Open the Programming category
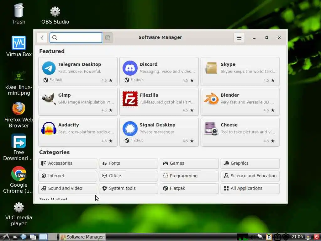This screenshot has height=241, width=321. pos(189,176)
